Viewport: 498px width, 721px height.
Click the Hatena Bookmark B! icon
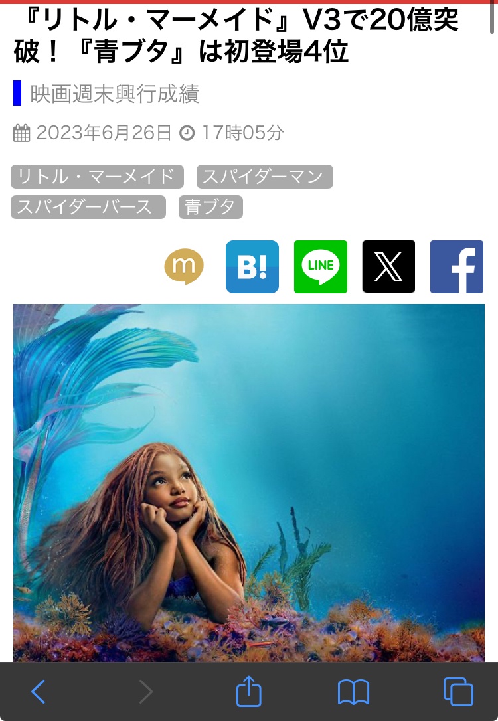(252, 267)
